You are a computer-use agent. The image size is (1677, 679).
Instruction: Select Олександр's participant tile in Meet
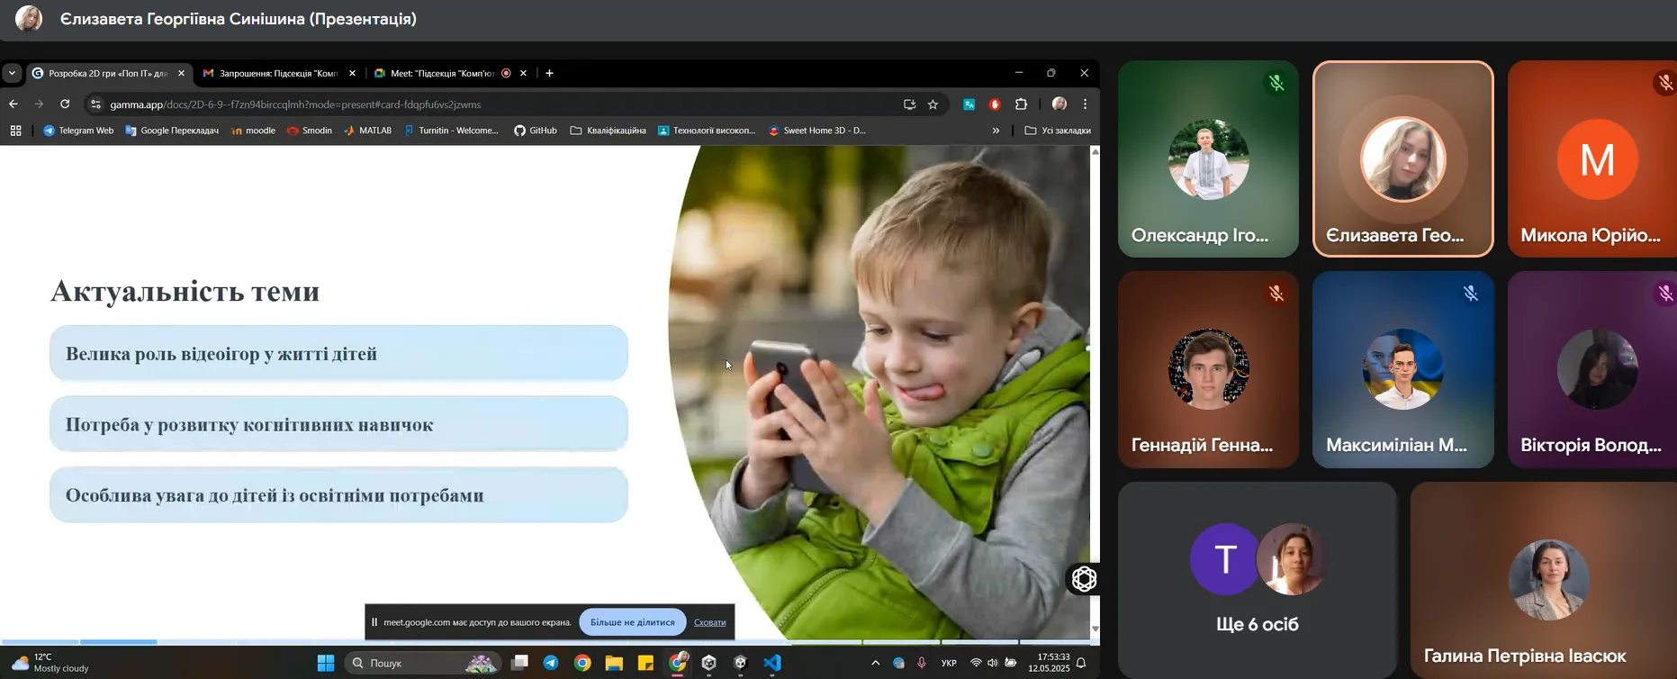pyautogui.click(x=1208, y=159)
